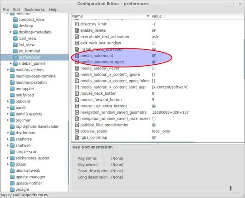The image size is (245, 198).
Task: Click the nautilus-pastebin folder icon
Action: point(12,82)
